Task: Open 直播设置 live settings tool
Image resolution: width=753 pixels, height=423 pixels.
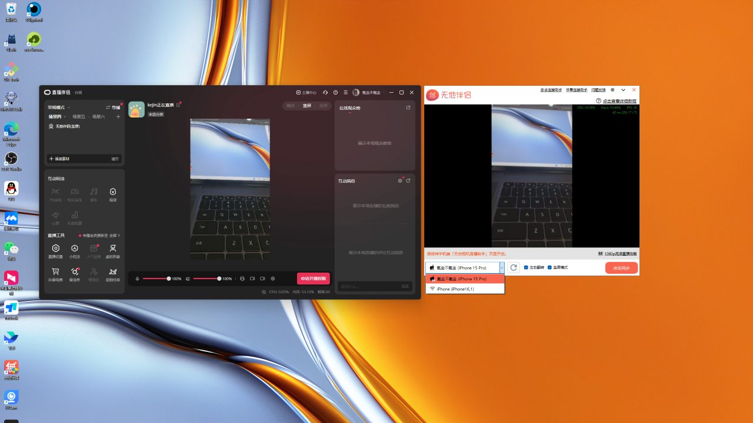Action: point(55,249)
